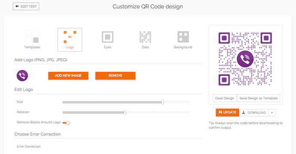The height and width of the screenshot is (154, 296).
Task: Switch to the Eyes tab
Action: click(108, 40)
